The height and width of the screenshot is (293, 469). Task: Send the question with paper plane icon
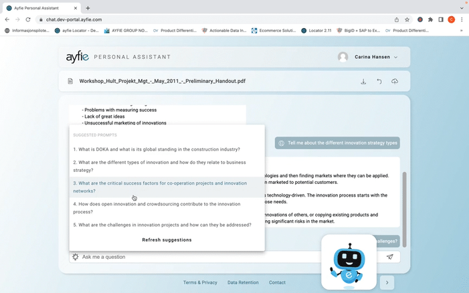390,257
